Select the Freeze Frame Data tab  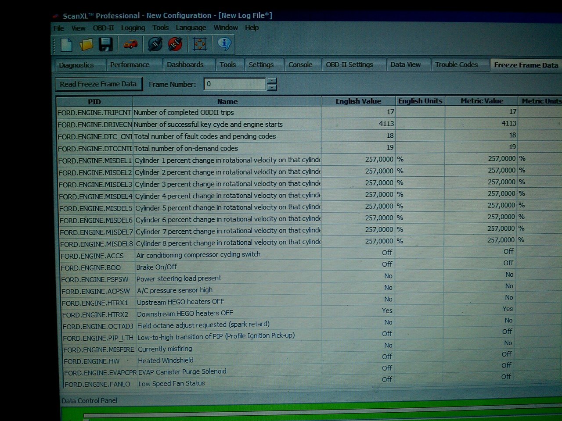pos(526,65)
